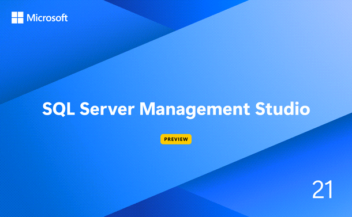Click the word Studio in the title
This screenshot has width=352, height=217.
click(283, 109)
